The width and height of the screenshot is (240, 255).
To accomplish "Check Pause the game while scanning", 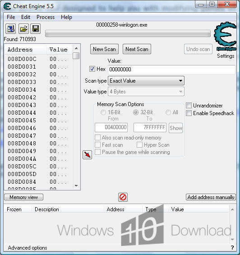I will [97, 152].
